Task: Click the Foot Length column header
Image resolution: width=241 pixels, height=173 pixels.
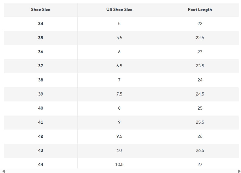Action: [x=200, y=10]
